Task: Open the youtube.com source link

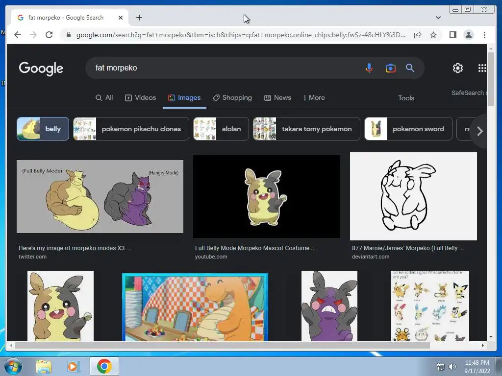Action: pyautogui.click(x=211, y=257)
